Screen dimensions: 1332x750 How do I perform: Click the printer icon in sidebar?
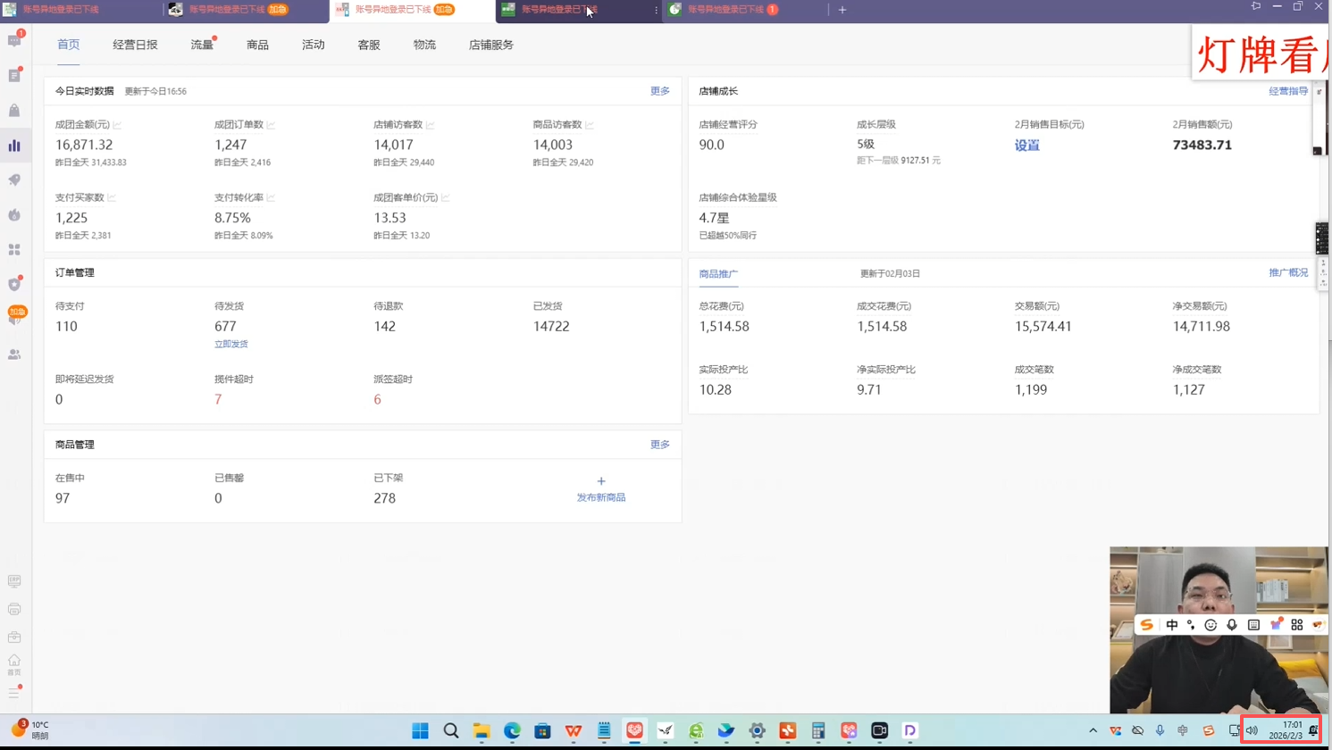(14, 610)
